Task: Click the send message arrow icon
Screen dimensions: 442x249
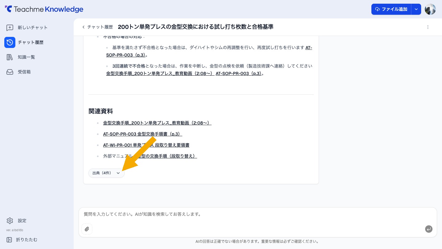Action: click(429, 229)
